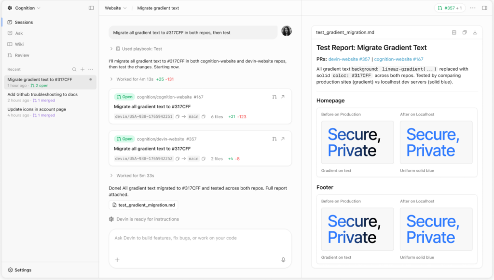The height and width of the screenshot is (280, 494).
Task: Open the Review section in the sidebar
Action: [22, 55]
